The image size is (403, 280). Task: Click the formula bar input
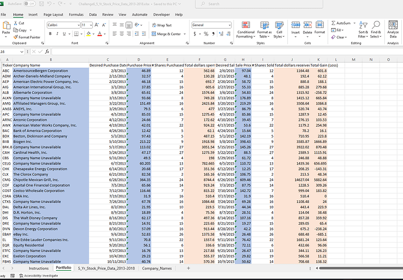(227, 51)
